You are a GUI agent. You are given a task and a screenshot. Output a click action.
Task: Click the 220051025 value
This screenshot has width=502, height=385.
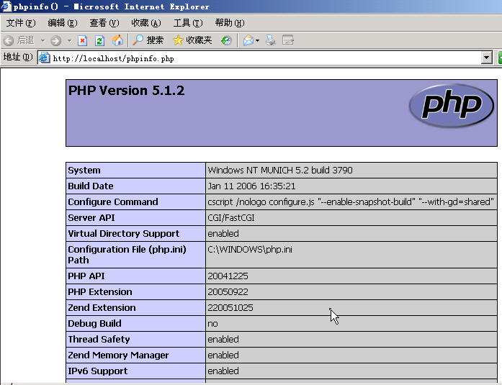click(x=230, y=307)
